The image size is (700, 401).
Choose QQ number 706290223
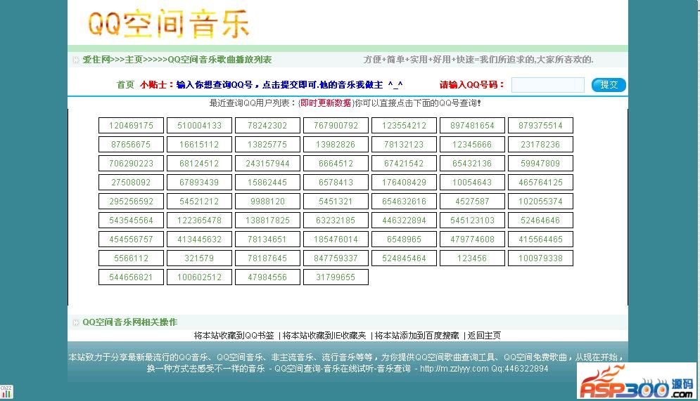pyautogui.click(x=132, y=164)
